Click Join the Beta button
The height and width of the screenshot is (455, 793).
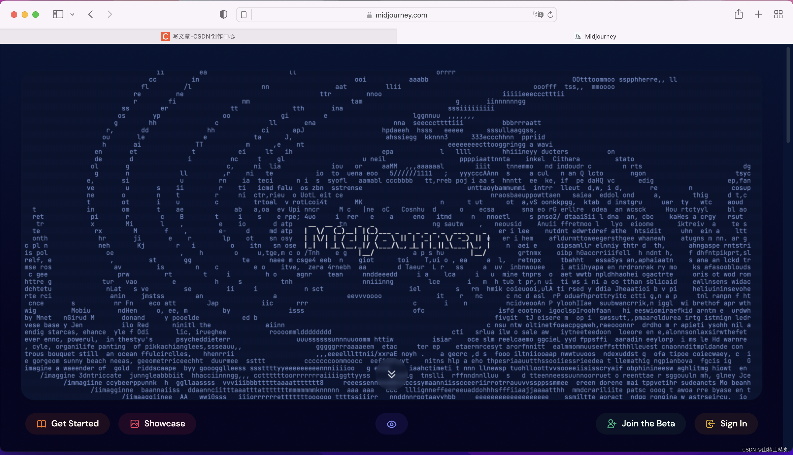(x=641, y=423)
